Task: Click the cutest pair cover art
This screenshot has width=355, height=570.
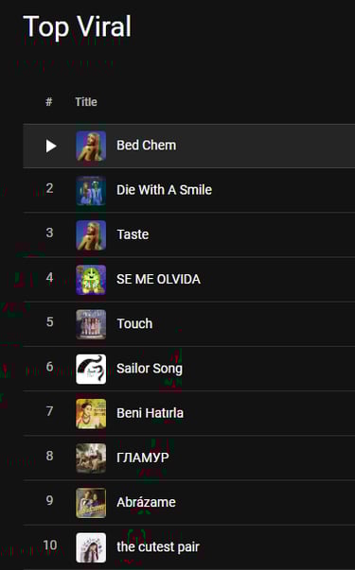Action: tap(91, 547)
